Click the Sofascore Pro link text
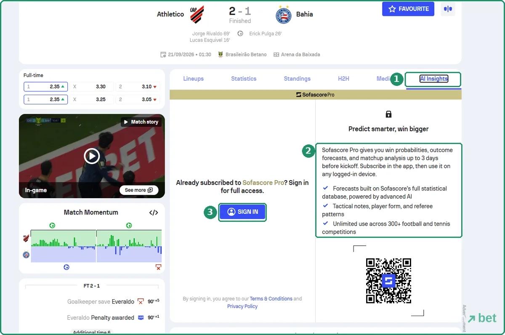Image resolution: width=505 pixels, height=335 pixels. point(263,183)
